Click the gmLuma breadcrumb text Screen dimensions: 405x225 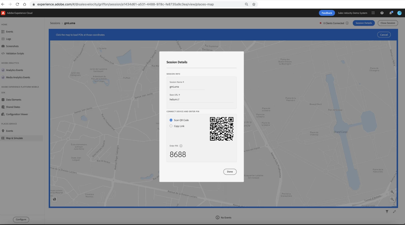(x=70, y=23)
